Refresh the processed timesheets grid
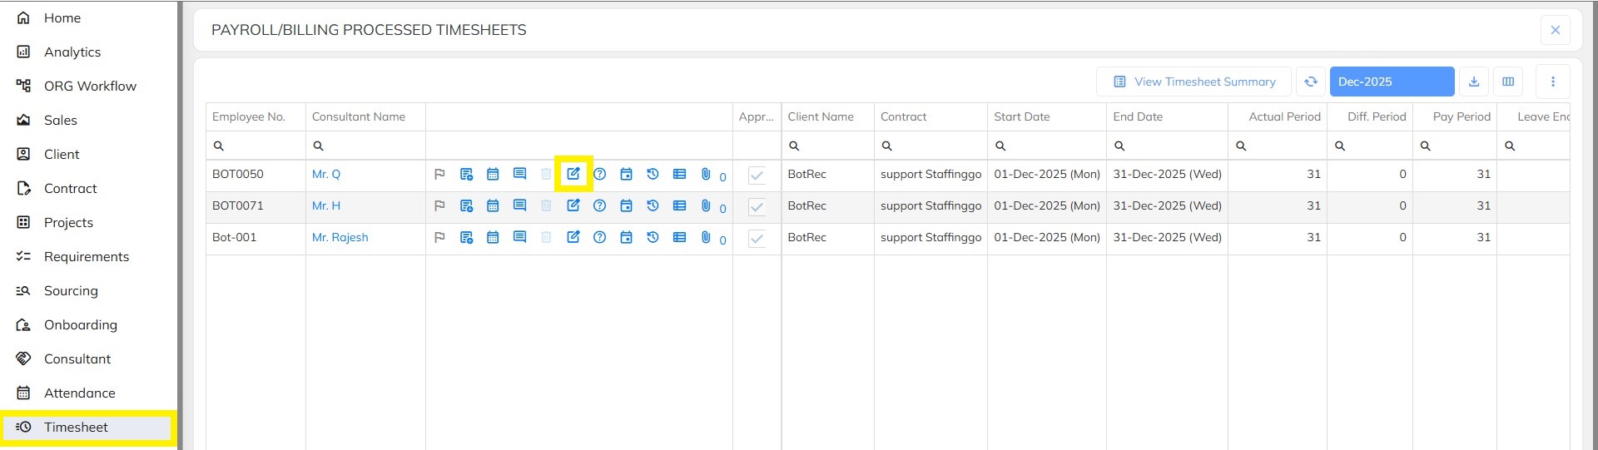Screen dimensions: 1598x450 point(1311,82)
